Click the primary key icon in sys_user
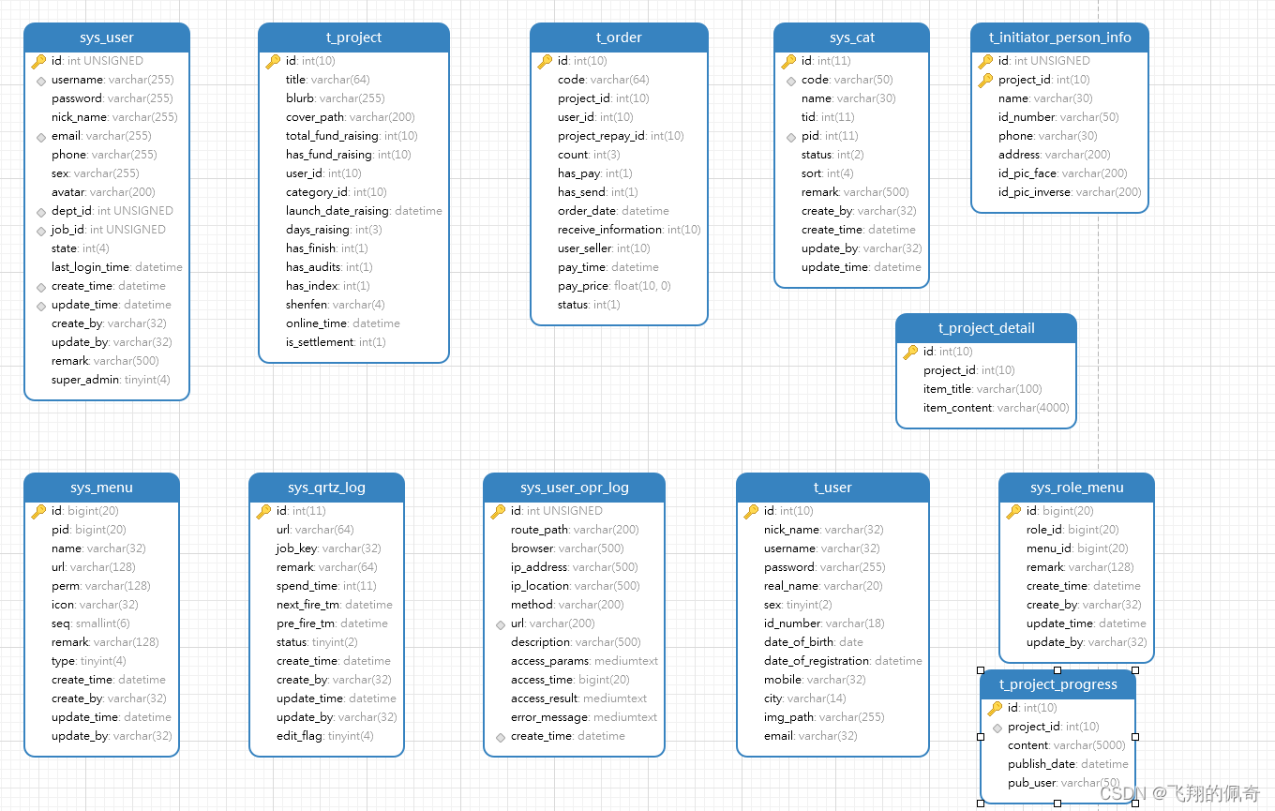Image resolution: width=1275 pixels, height=811 pixels. 38,61
